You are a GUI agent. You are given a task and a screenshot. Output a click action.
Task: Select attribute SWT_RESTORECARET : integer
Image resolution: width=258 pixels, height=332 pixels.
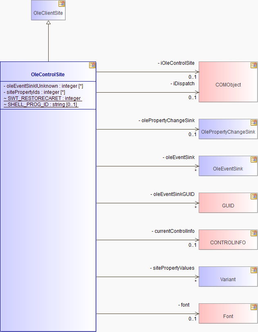coord(42,98)
